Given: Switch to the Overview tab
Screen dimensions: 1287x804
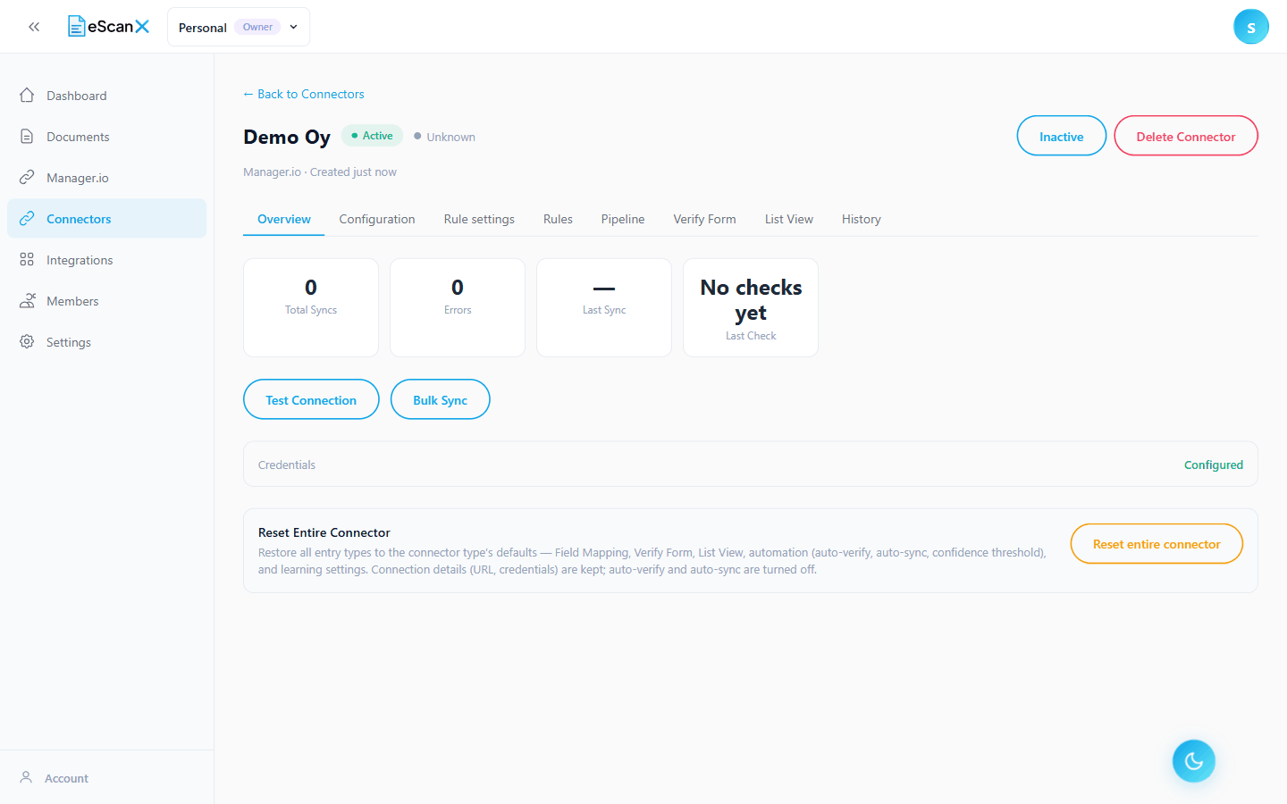Looking at the screenshot, I should click(x=284, y=219).
